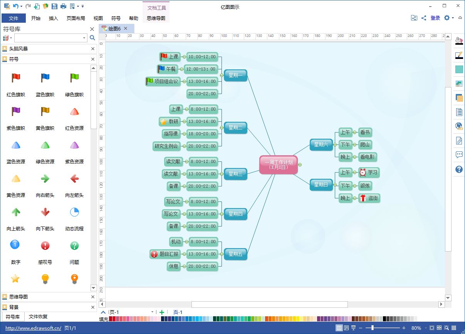Screen dimensions: 465x334
Task: Open the 文件 menu
Action: click(13, 18)
